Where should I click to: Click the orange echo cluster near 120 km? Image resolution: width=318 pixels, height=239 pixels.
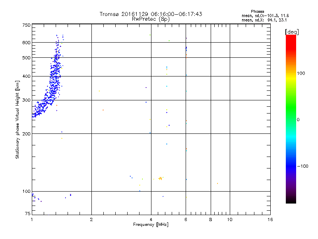160,178
